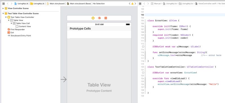Go back in assistant editor history
225x103 pixels.
(x=144, y=4)
